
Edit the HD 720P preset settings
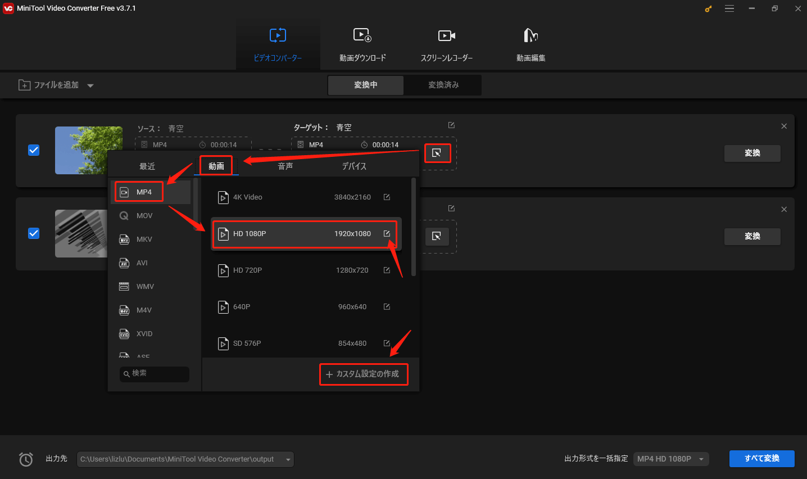click(387, 270)
